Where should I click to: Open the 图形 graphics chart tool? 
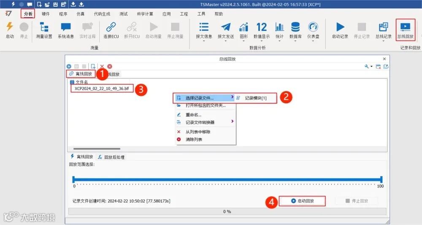coord(243,30)
